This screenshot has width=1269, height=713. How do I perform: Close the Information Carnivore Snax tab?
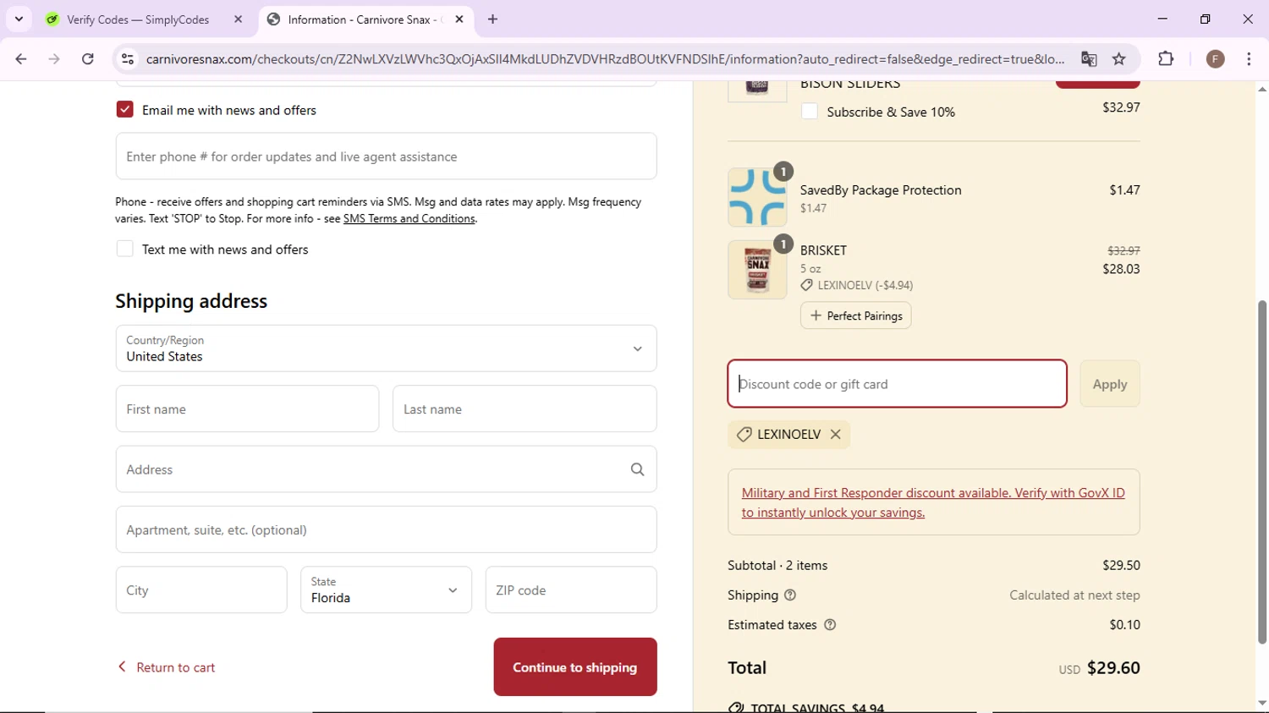click(x=459, y=19)
